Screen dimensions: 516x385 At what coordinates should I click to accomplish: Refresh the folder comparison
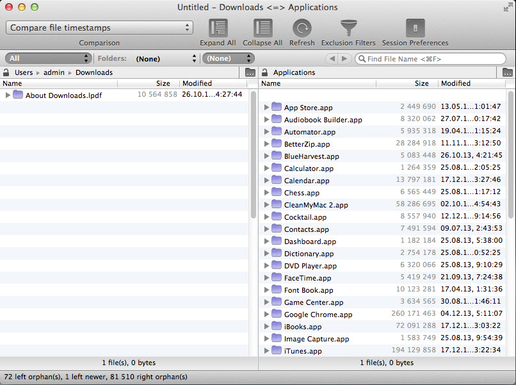click(302, 29)
